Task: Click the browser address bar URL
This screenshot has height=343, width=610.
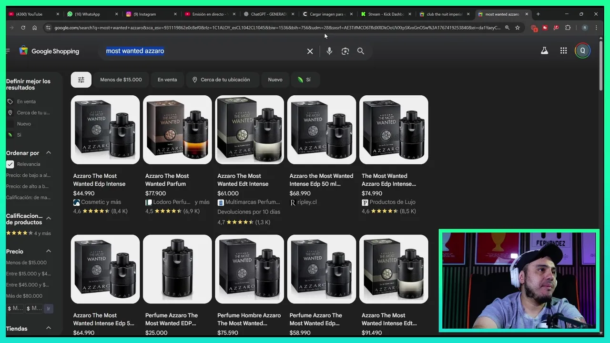Action: (x=276, y=28)
